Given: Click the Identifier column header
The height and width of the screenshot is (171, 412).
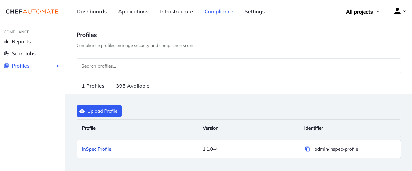Looking at the screenshot, I should click(314, 128).
